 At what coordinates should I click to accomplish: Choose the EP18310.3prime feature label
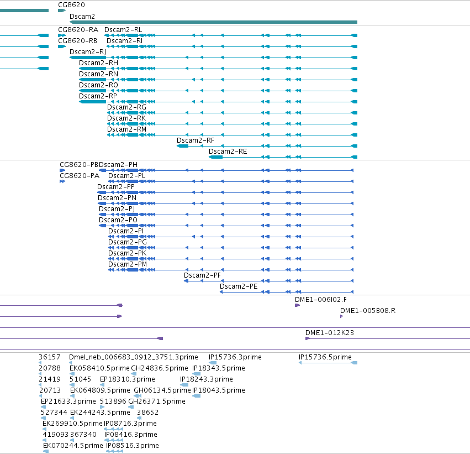[128, 380]
